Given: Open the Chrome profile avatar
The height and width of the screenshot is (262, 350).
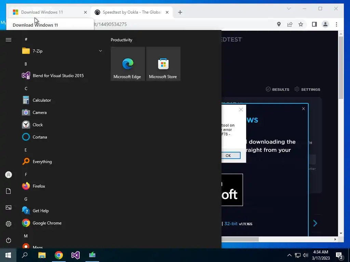Looking at the screenshot, I should click(x=325, y=24).
